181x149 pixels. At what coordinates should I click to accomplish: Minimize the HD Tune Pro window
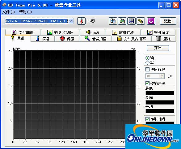click(x=161, y=5)
